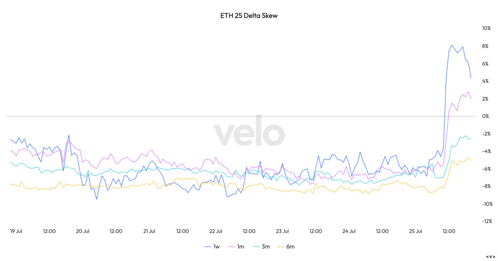The image size is (498, 261).
Task: Click the velo watermark logo
Action: pos(249,134)
